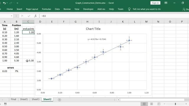189x106 pixels.
Task: Open the View tab
Action: 77,9
